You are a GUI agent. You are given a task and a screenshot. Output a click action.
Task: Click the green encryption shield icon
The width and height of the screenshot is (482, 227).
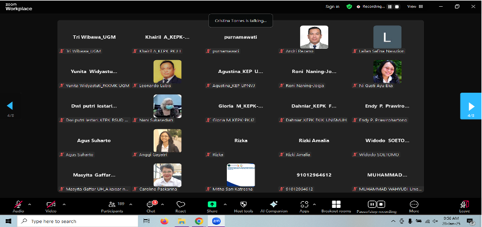pos(349,7)
